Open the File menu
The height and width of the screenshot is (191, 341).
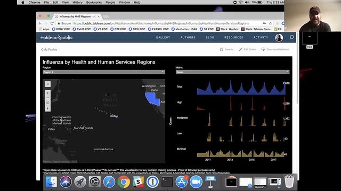[46, 2]
